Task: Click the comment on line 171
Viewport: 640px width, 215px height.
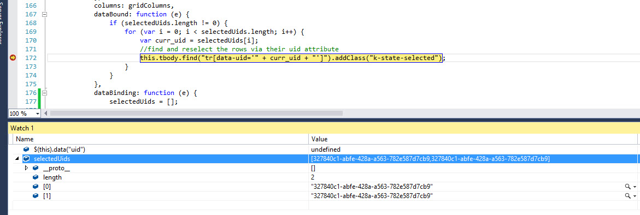Action: pos(239,49)
